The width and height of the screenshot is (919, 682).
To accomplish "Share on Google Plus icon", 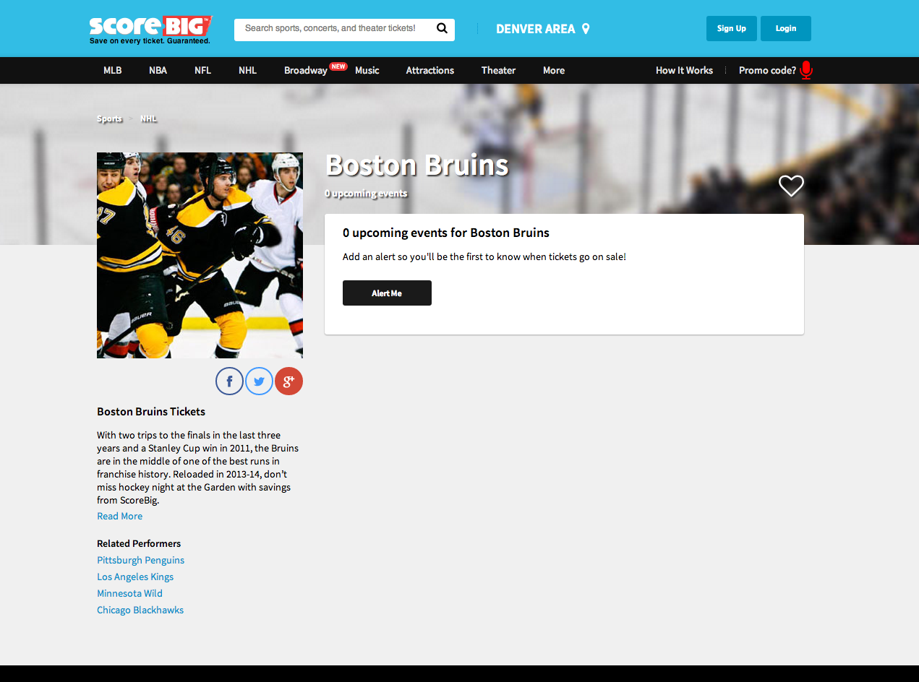I will coord(288,381).
